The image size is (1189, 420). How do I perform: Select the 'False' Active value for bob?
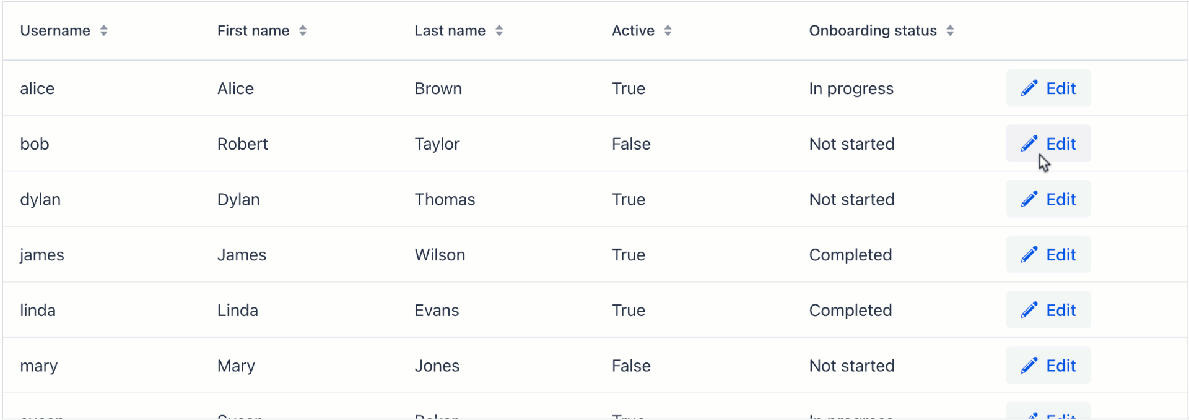coord(631,144)
